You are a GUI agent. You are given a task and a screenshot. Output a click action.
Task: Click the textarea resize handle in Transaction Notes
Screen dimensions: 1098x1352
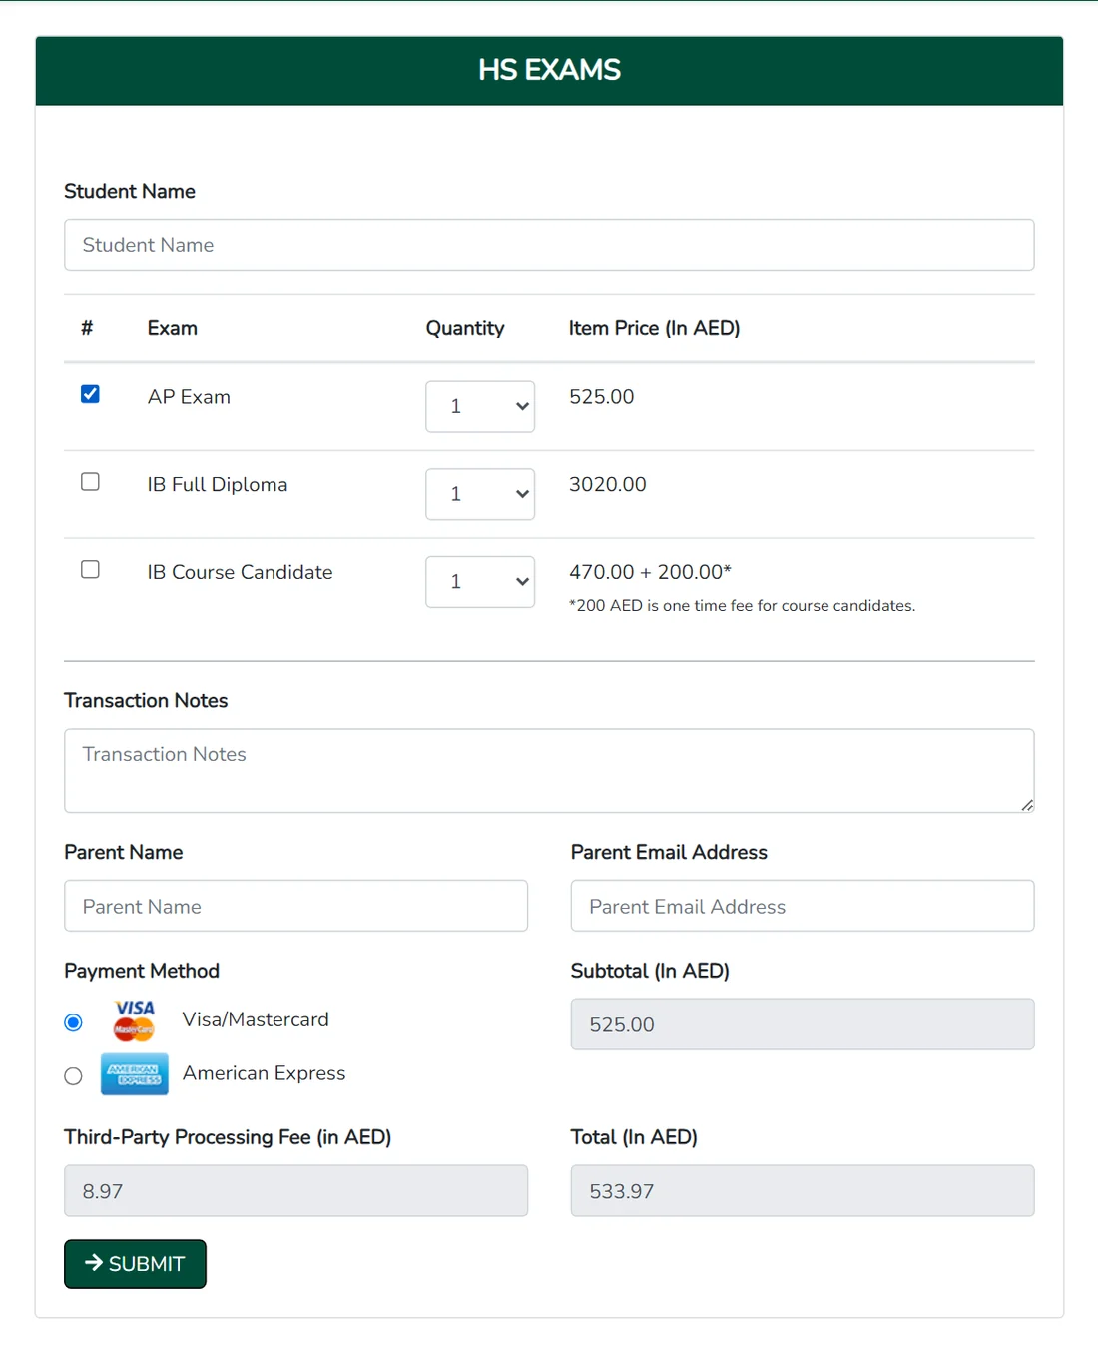[1027, 805]
